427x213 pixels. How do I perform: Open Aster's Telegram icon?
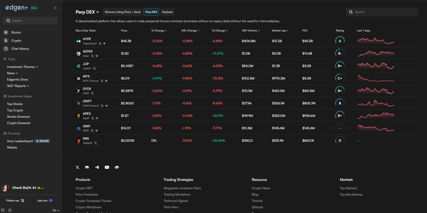point(96,56)
